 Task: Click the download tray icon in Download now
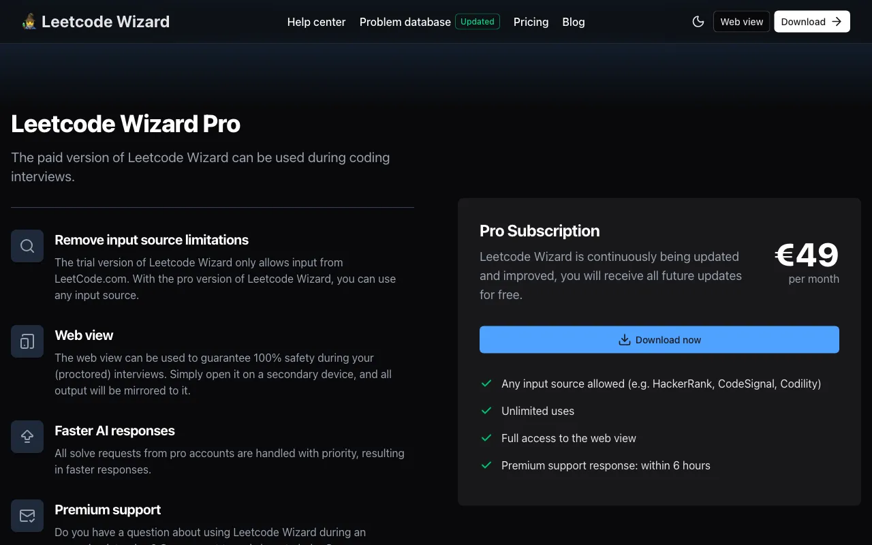(x=624, y=340)
